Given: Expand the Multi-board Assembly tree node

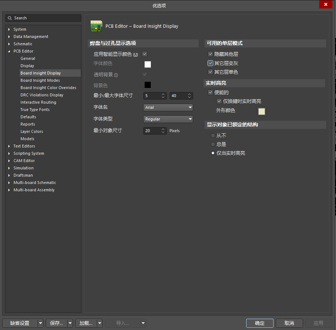Looking at the screenshot, I should [x=9, y=190].
